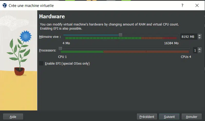This screenshot has height=121, width=205.
Task: Click the Processors slider handle
Action: pos(60,48)
